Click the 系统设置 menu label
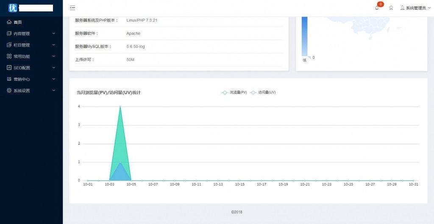This screenshot has height=224, width=434. (22, 90)
